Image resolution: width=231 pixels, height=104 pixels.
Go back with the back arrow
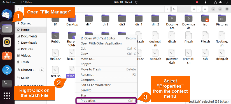coord(19,9)
